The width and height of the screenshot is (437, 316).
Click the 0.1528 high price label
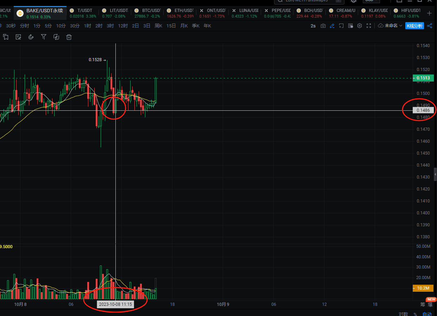click(95, 60)
